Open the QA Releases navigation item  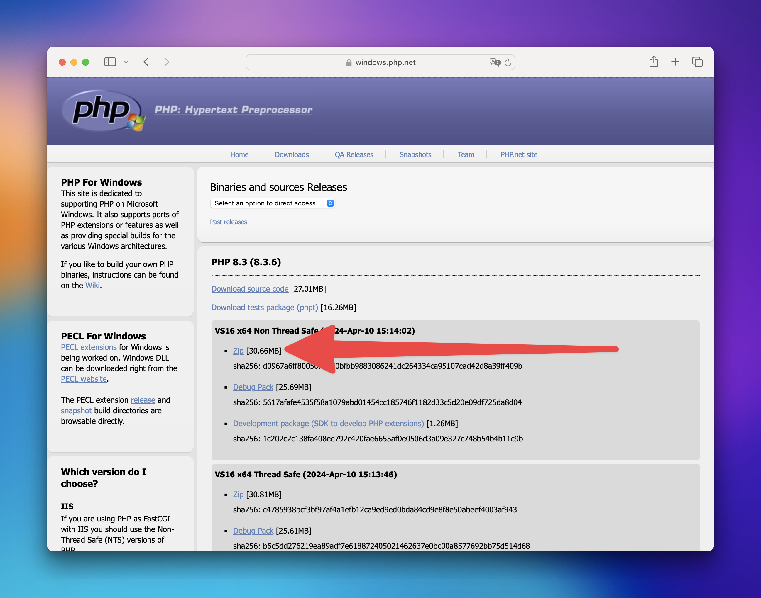click(354, 154)
